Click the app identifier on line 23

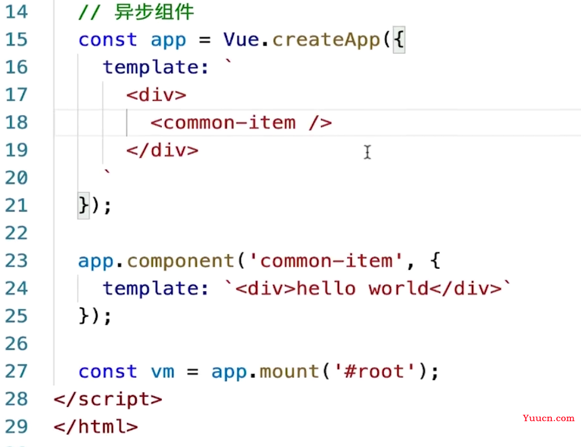[95, 262]
